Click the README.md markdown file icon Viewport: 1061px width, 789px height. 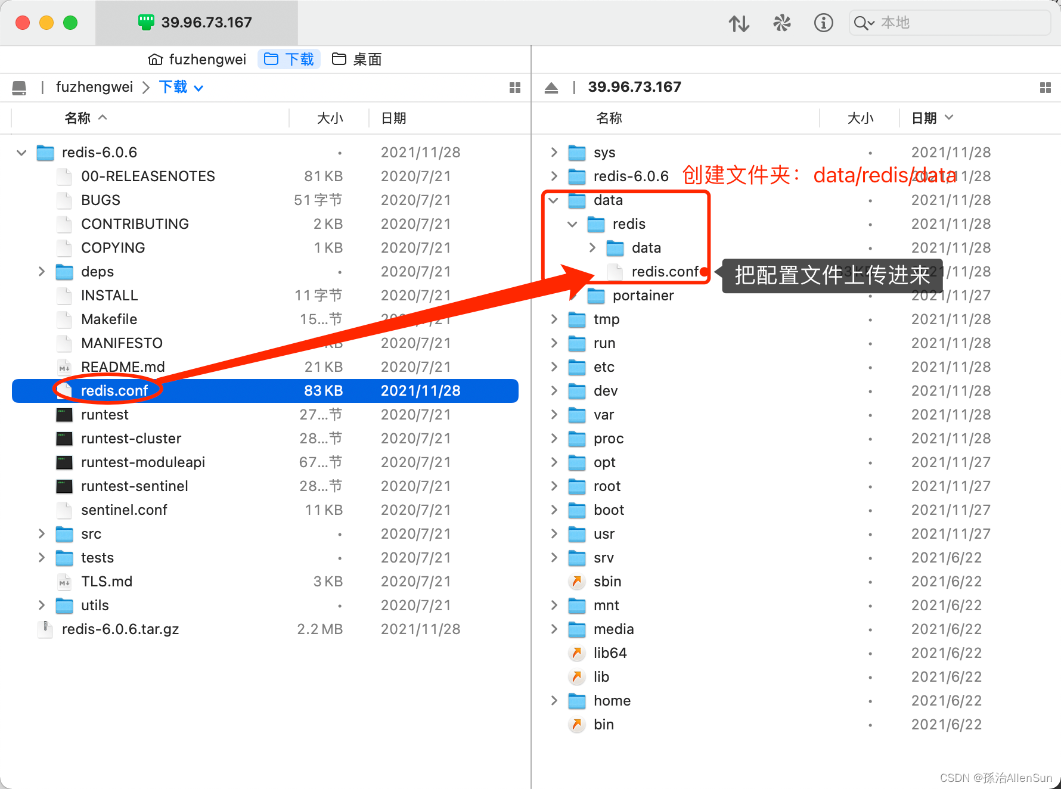(64, 367)
